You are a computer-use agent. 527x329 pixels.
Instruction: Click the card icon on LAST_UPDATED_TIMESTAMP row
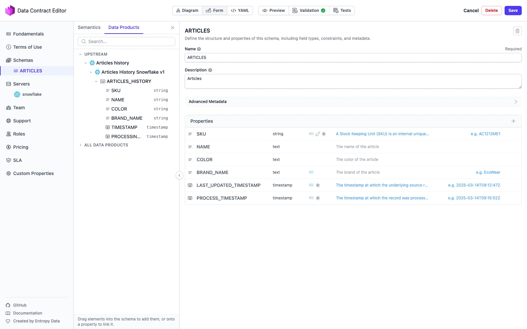click(x=311, y=185)
